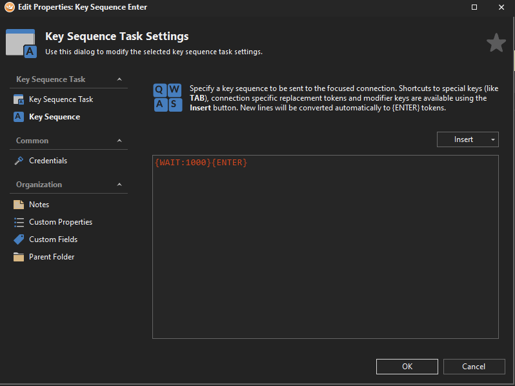Viewport: 515px width, 386px height.
Task: Click the Notes folder icon
Action: pos(19,205)
